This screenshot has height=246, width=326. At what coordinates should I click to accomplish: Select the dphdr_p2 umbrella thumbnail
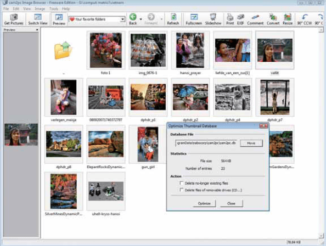point(190,97)
